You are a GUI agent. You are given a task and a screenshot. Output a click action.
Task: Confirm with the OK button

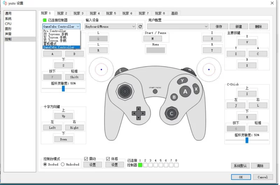pyautogui.click(x=241, y=177)
